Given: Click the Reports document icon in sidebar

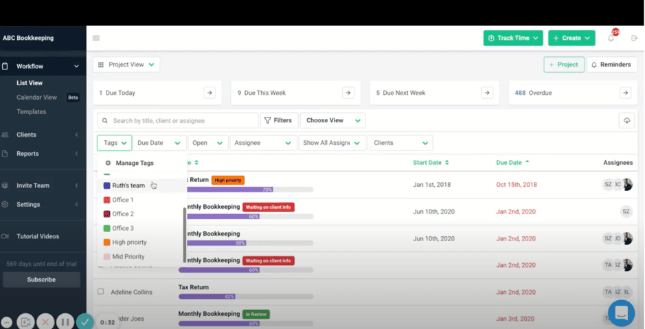Looking at the screenshot, I should (x=5, y=153).
